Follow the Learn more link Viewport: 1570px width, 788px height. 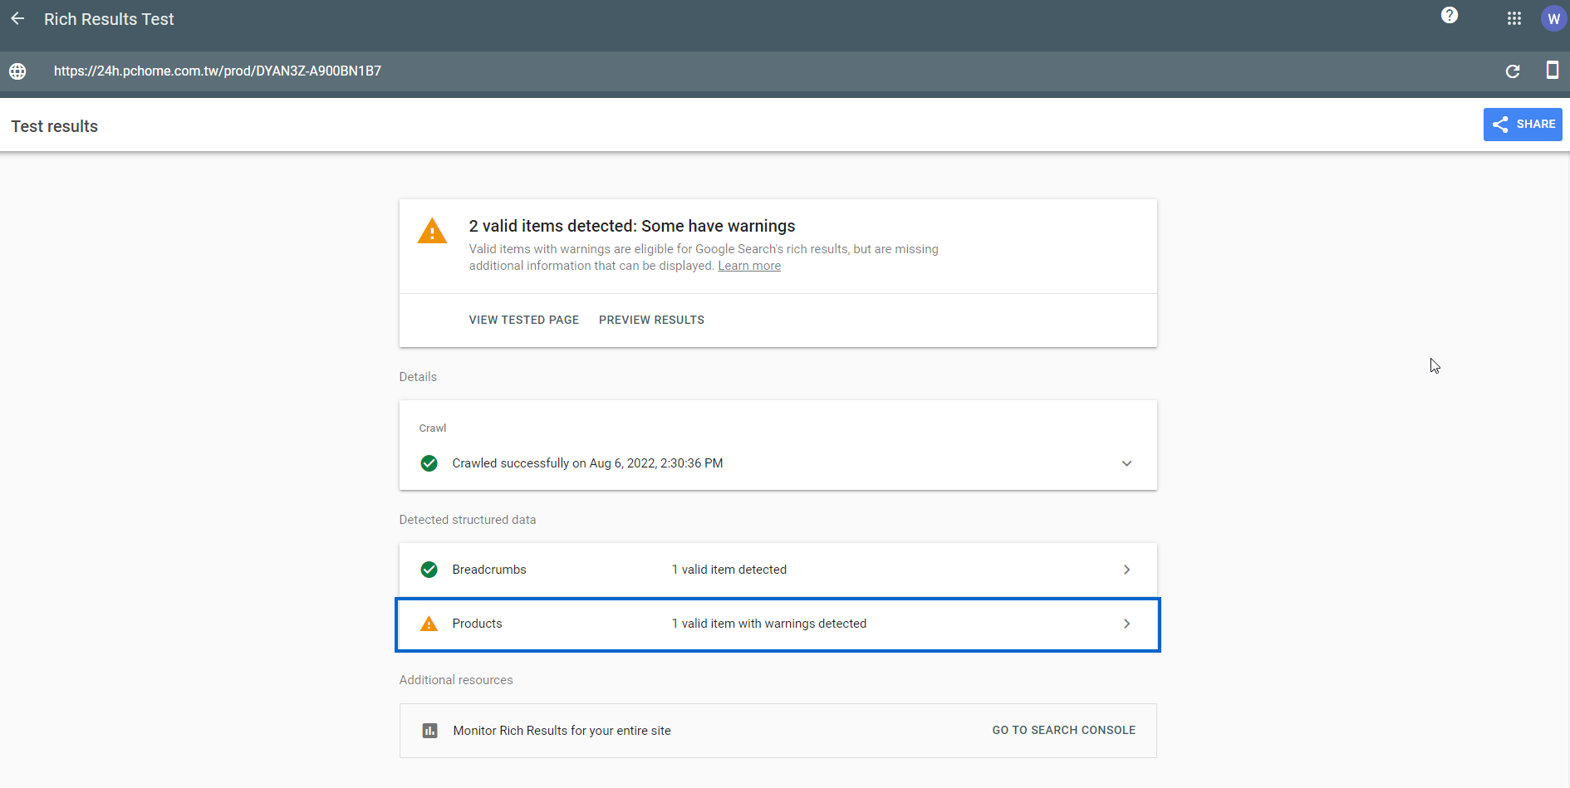(748, 266)
